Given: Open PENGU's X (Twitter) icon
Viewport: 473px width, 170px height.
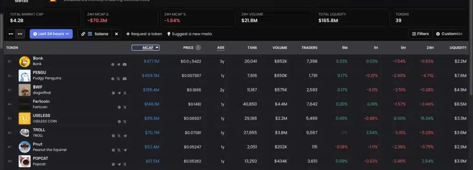Looking at the screenshot, I should point(119,79).
